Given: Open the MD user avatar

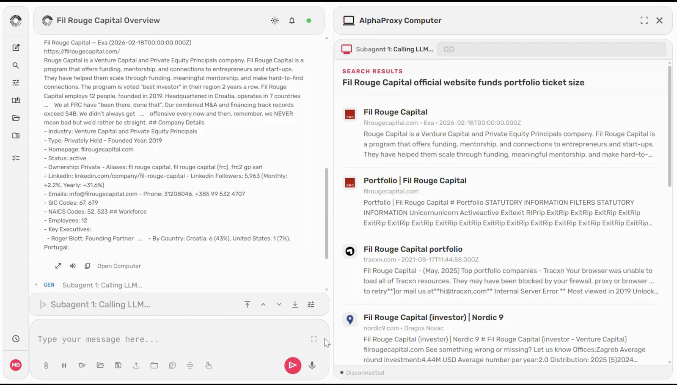Looking at the screenshot, I should click(x=16, y=365).
